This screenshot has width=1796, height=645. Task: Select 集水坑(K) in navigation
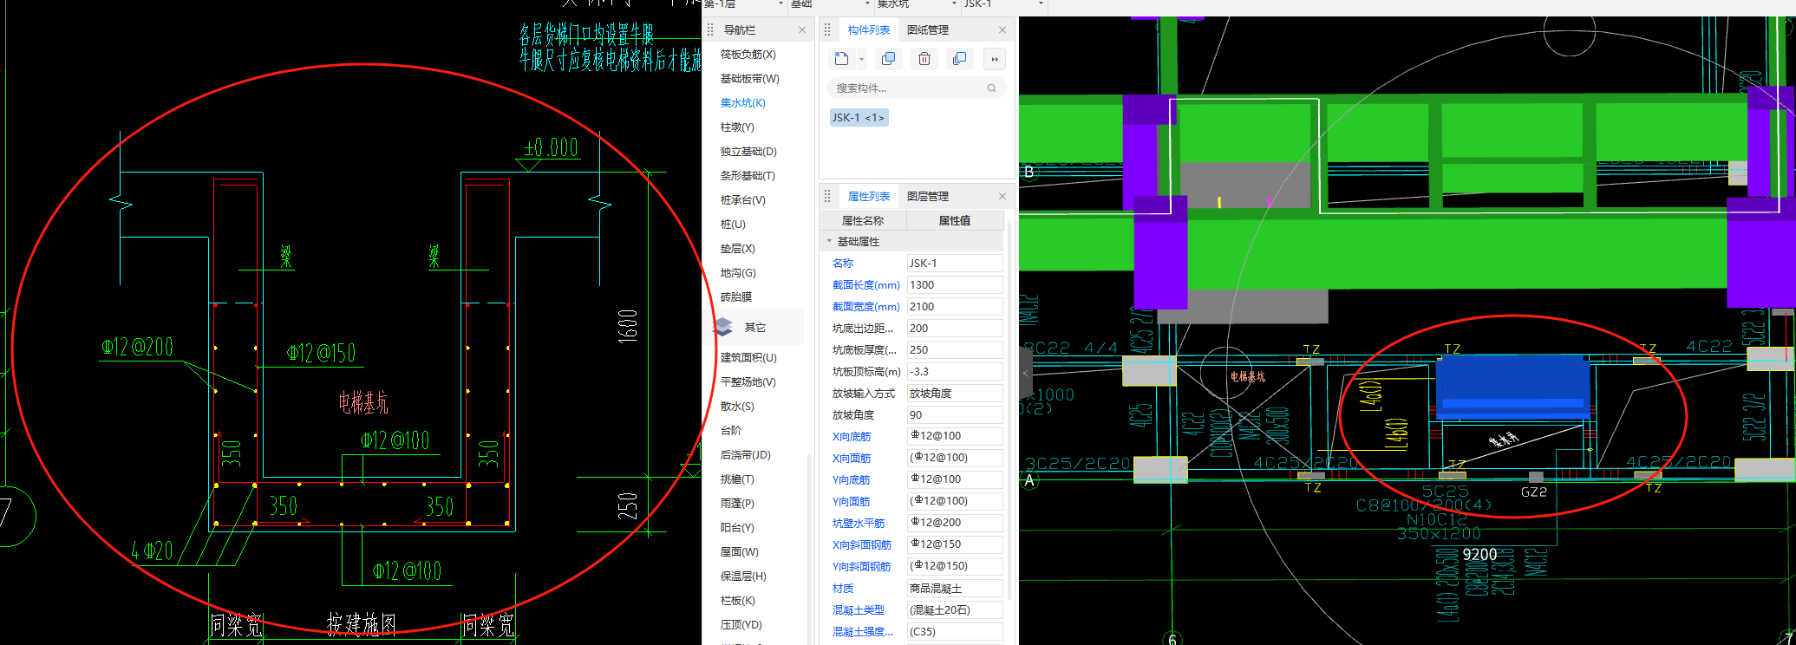click(x=742, y=102)
